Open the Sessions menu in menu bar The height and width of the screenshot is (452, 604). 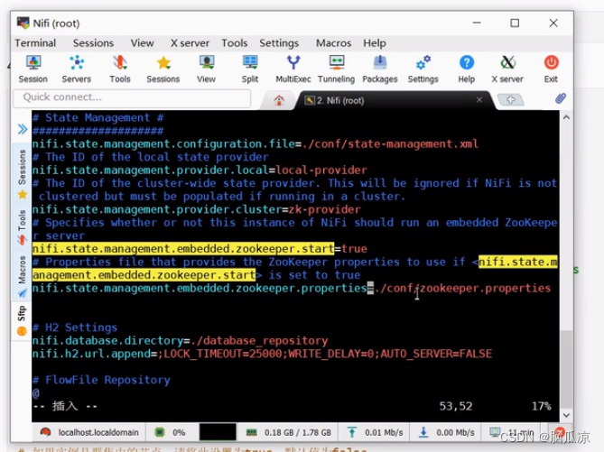(x=94, y=42)
